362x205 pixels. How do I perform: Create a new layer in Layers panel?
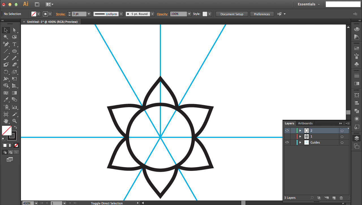click(x=334, y=198)
